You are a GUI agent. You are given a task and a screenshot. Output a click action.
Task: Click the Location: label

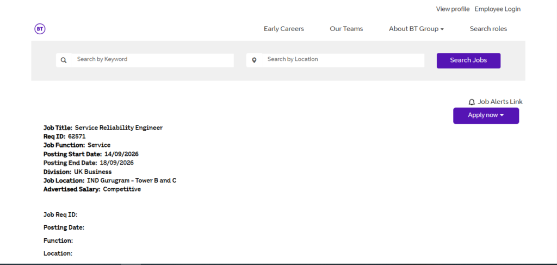(58, 253)
